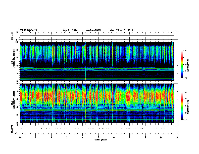Image resolution: width=199 pixels, height=154 pixels.
Task: Click the "5" tick label on time axis
Action: coord(98,137)
